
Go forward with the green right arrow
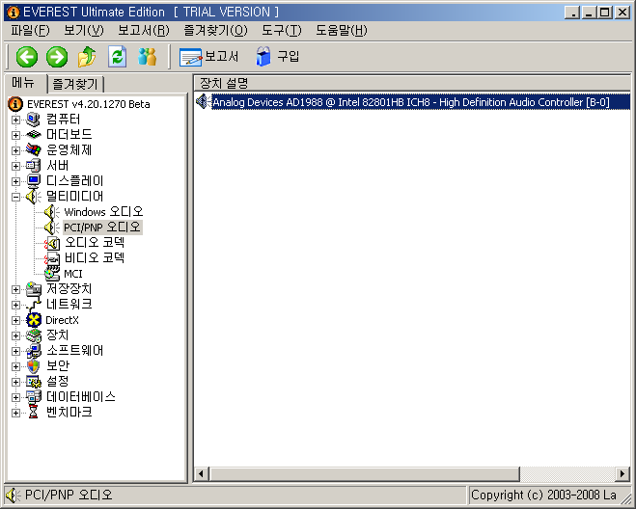57,57
